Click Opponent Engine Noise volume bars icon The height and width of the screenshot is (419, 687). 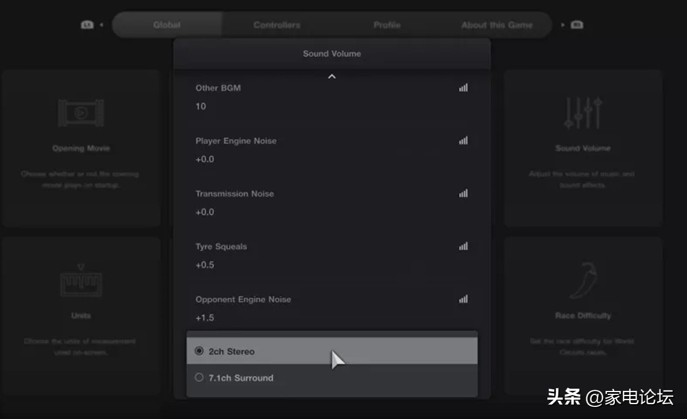[x=463, y=299]
